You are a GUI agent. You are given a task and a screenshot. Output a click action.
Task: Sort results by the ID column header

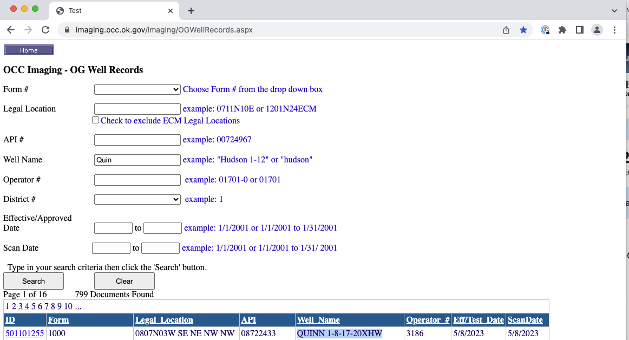10,320
